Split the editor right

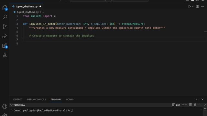coord(197,6)
